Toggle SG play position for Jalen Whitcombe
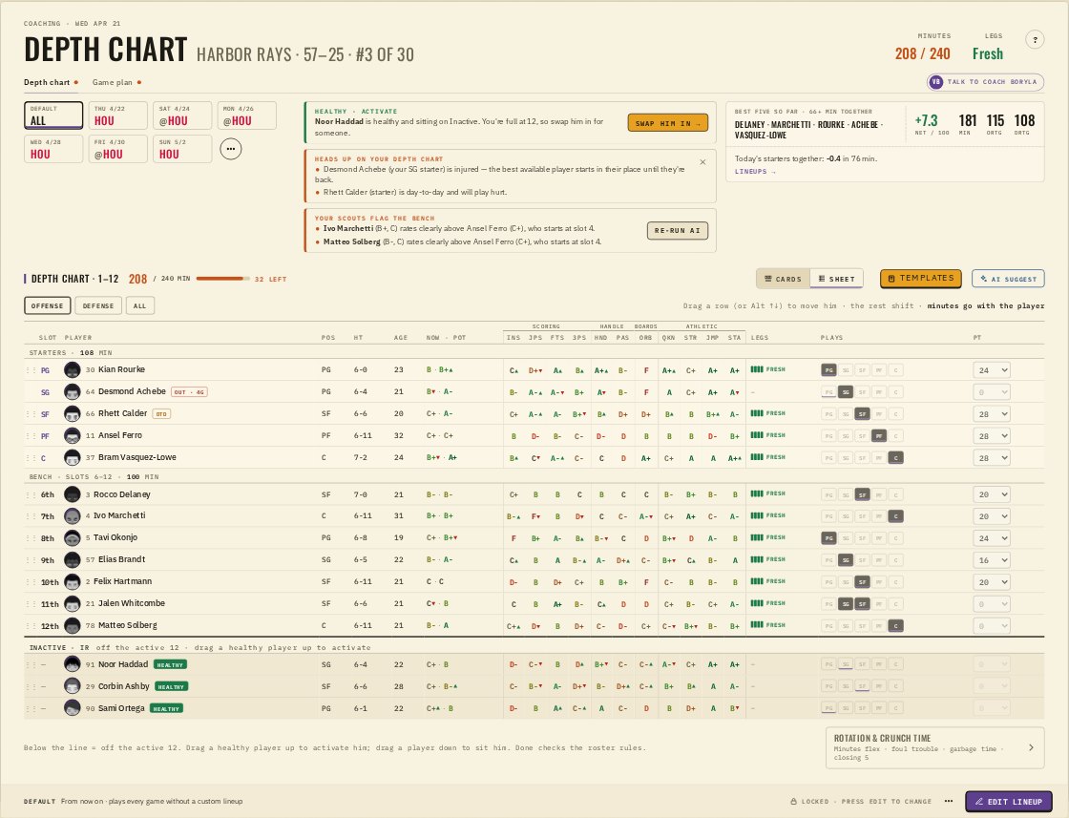The height and width of the screenshot is (818, 1069). tap(846, 604)
